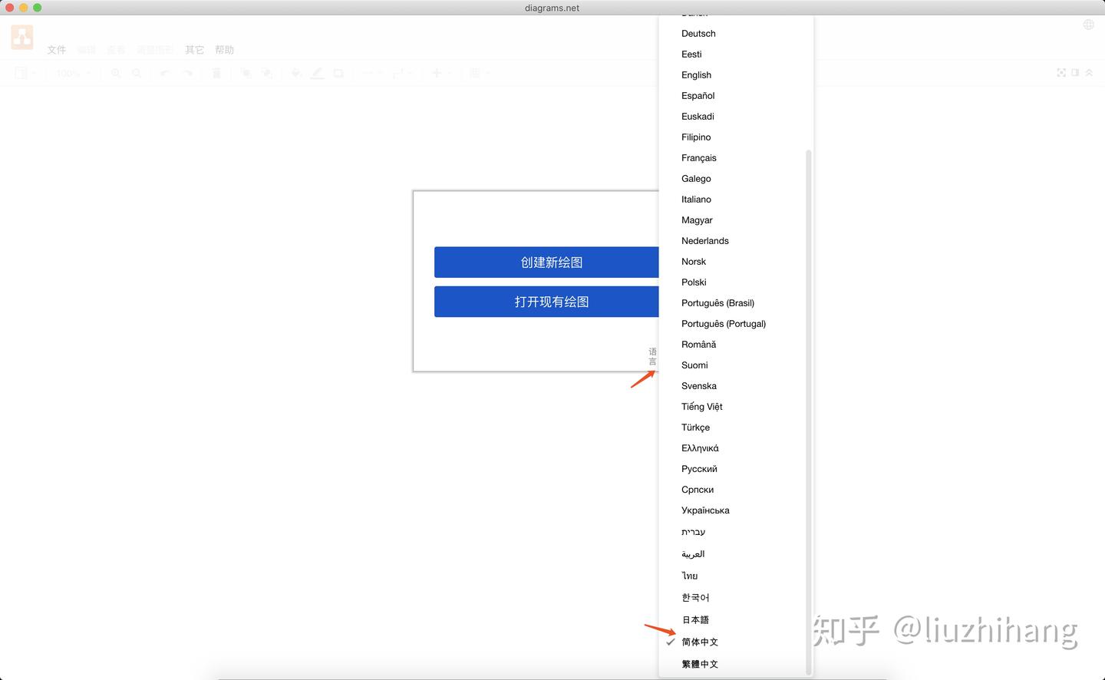Click the delete trash icon in toolbar

(x=216, y=73)
